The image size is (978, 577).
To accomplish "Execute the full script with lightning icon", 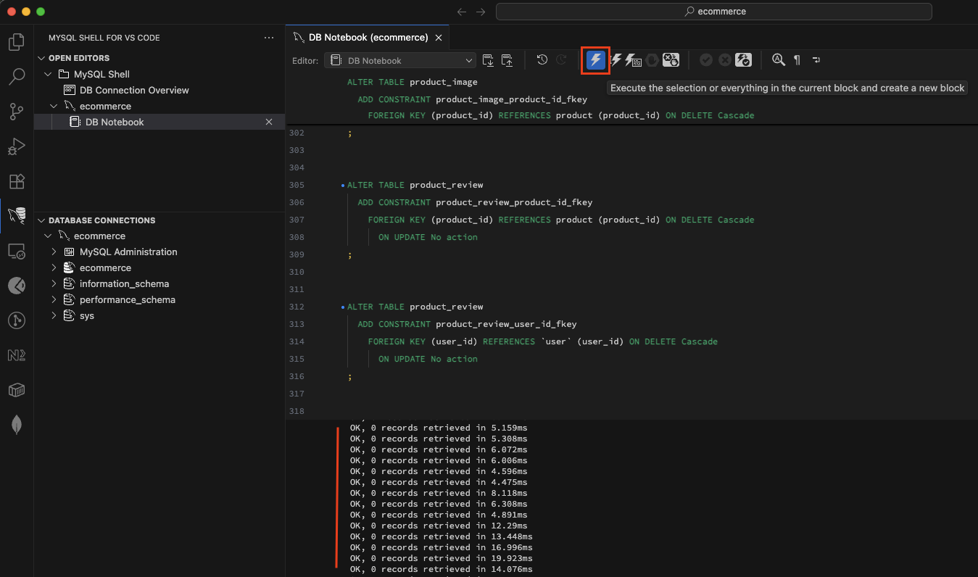I will coord(616,60).
